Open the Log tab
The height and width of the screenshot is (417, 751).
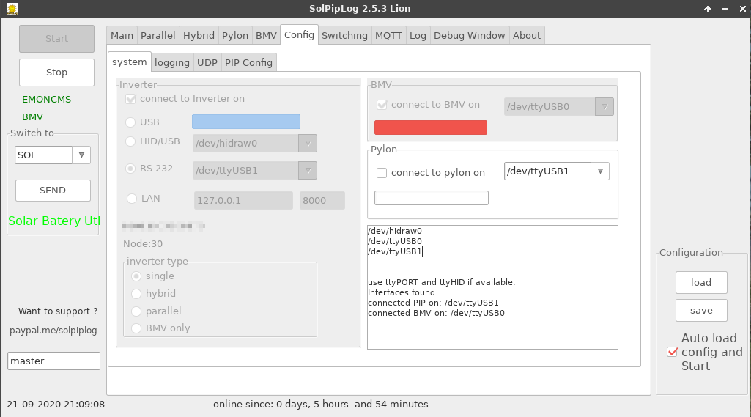[418, 35]
